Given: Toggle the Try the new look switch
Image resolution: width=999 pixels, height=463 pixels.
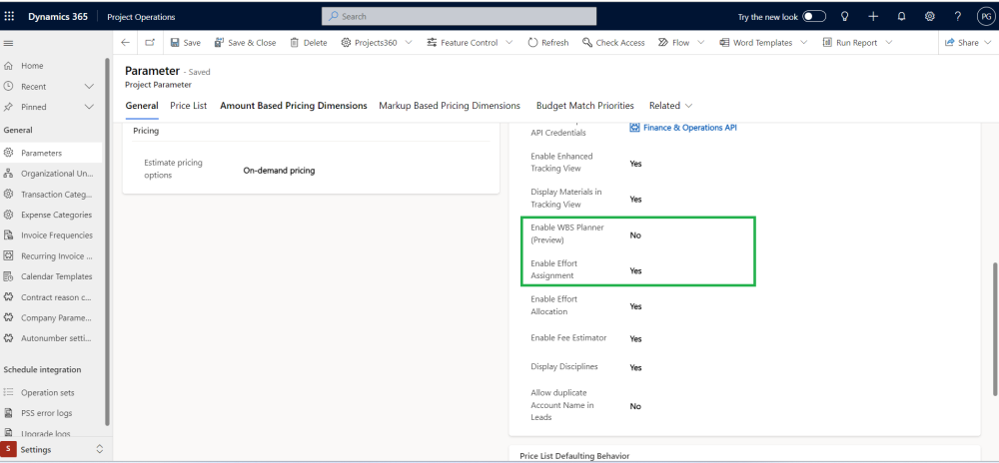Looking at the screenshot, I should [815, 17].
